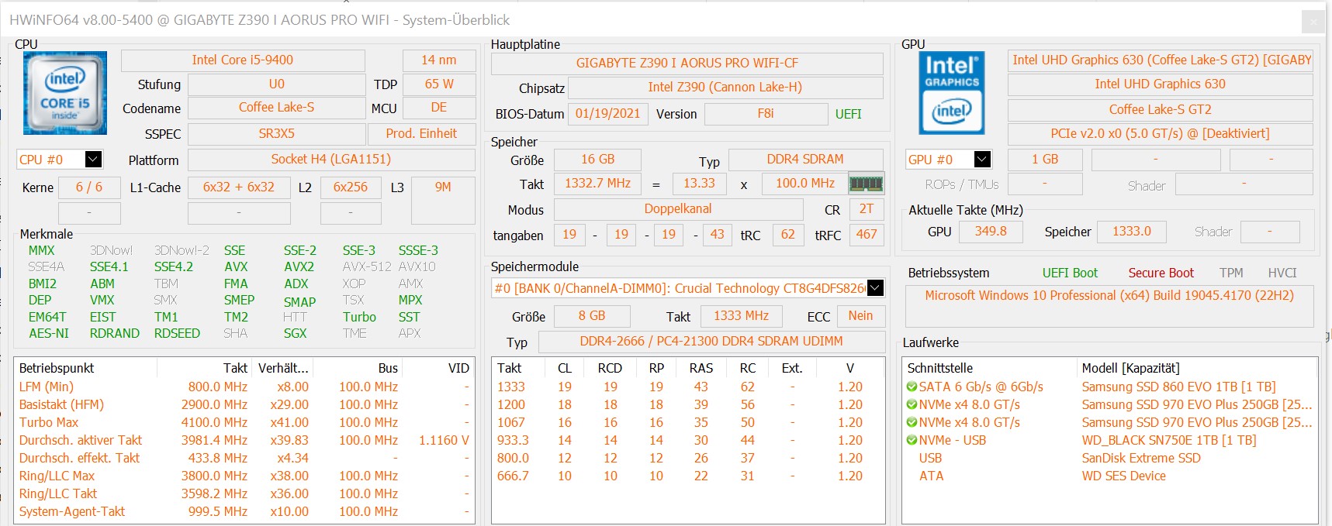The image size is (1332, 526).
Task: Select the WD SES Device row
Action: click(1109, 476)
